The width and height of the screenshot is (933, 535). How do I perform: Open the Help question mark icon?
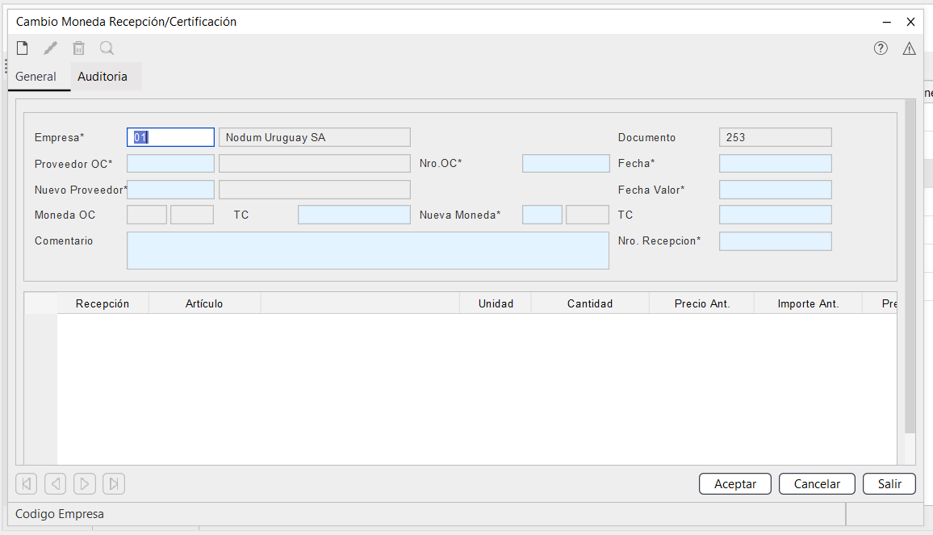coord(881,48)
